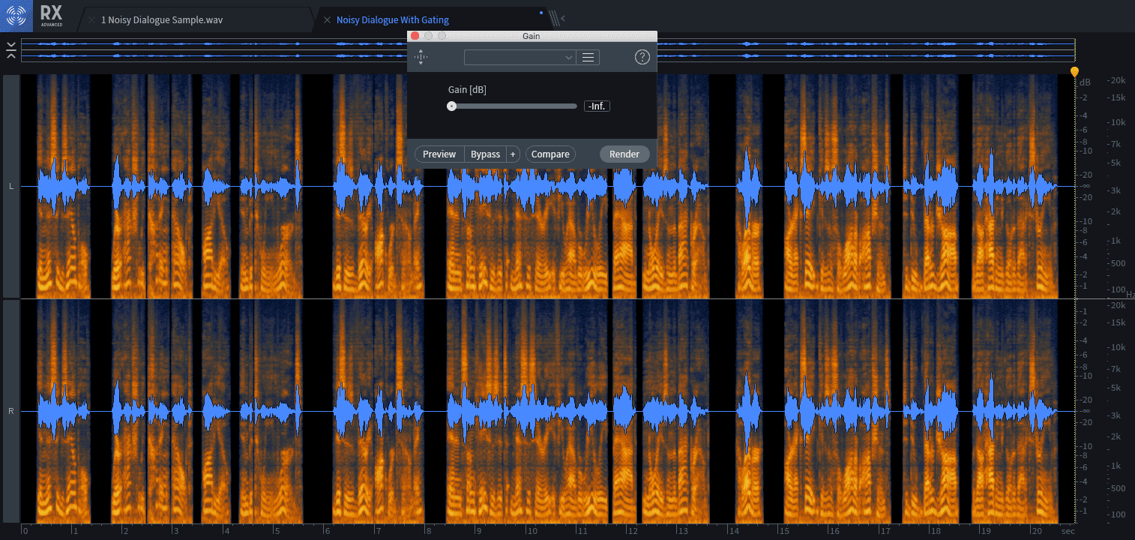1135x540 pixels.
Task: Toggle Bypass in the Gain window
Action: coord(485,154)
